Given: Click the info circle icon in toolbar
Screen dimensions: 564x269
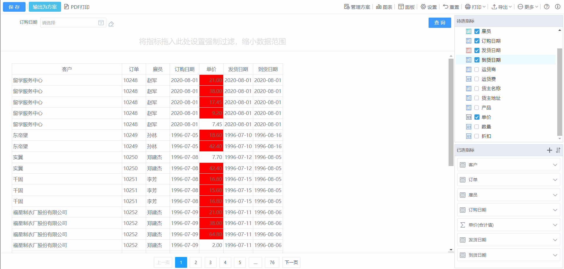Looking at the screenshot, I should [x=557, y=7].
